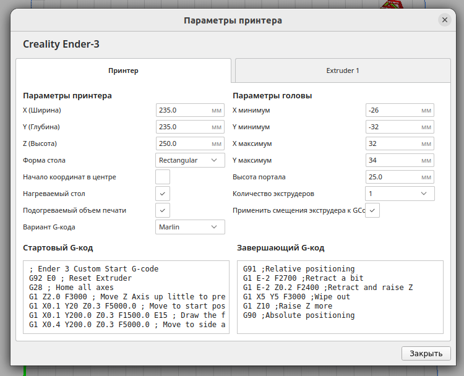Click the Закрыть button
Viewport: 464px width, 376px height.
point(426,354)
